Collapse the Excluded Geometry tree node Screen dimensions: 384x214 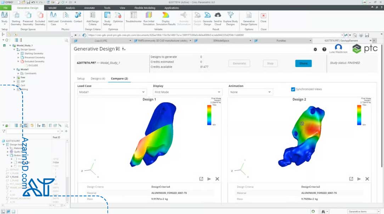point(18,61)
